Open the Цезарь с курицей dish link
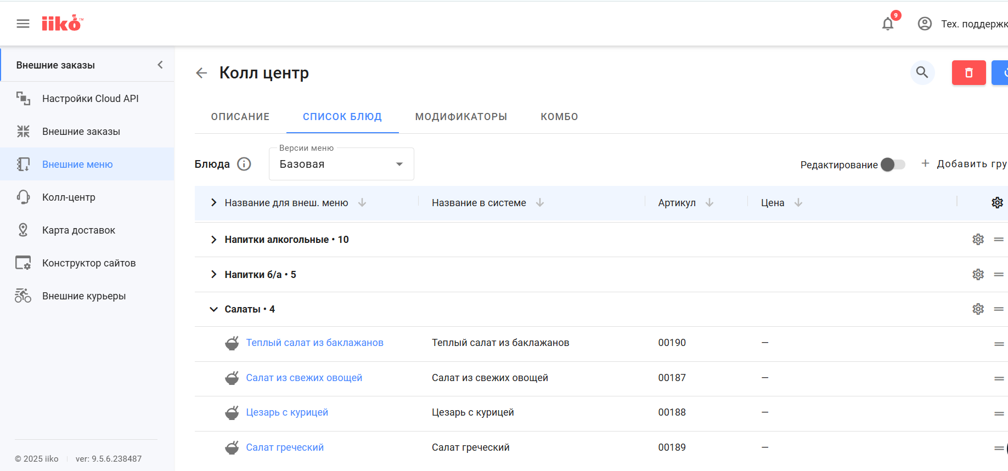This screenshot has width=1008, height=471. point(287,412)
